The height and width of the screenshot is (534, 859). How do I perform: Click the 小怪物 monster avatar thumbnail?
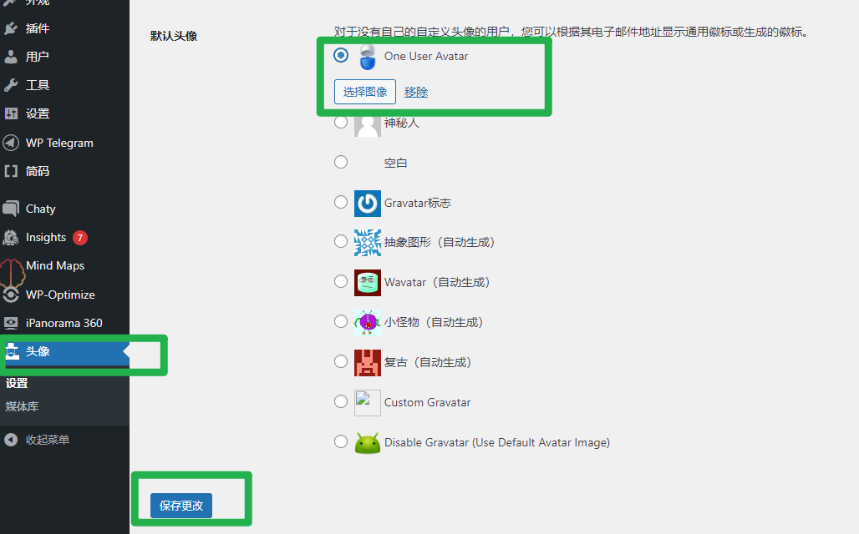368,322
